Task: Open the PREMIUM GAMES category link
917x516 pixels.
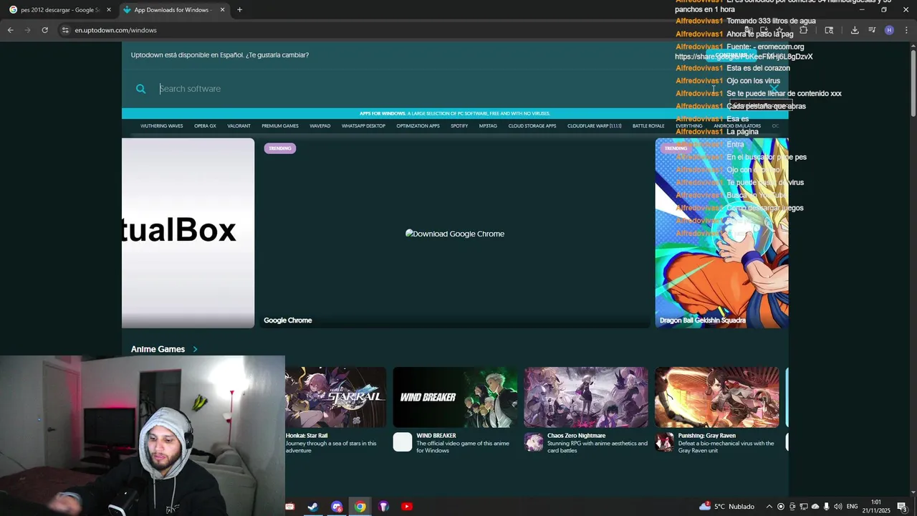Action: point(280,126)
